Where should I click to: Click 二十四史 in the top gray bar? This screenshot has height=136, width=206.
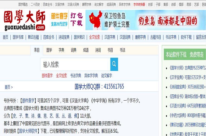point(35,5)
